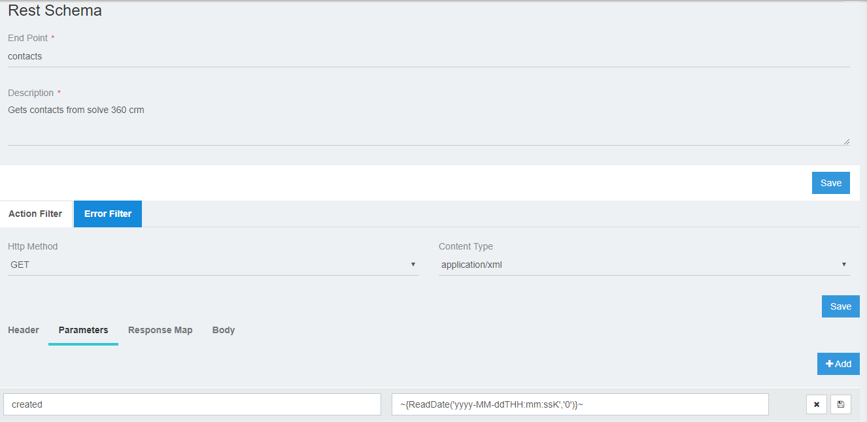This screenshot has width=867, height=422.
Task: Open the Response Map tab
Action: [x=160, y=330]
